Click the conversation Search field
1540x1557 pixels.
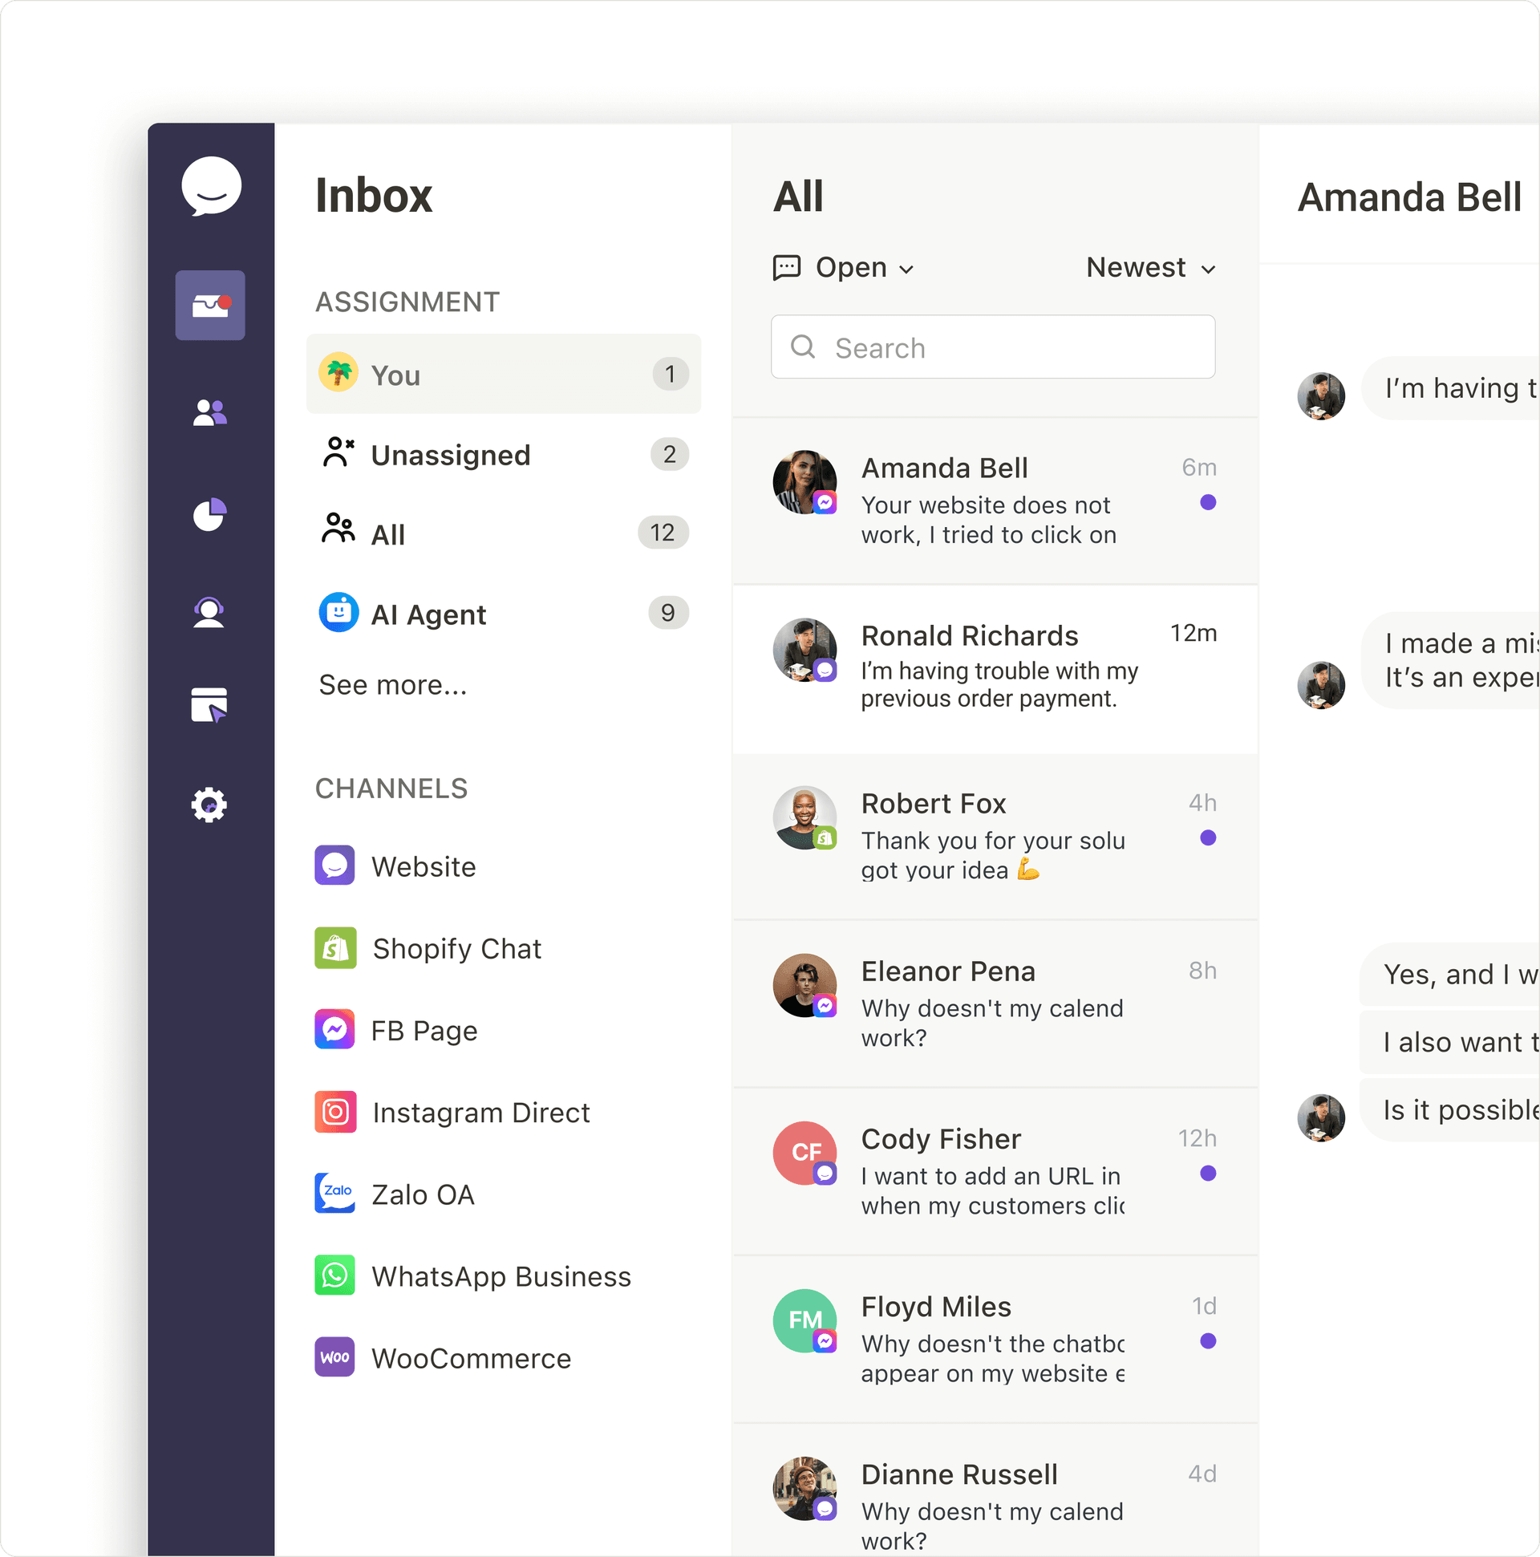[993, 347]
